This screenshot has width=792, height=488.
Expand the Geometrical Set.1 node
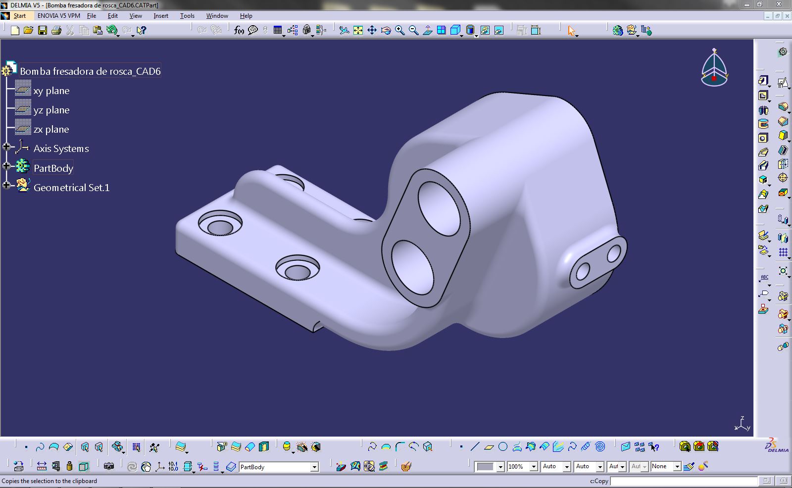(x=6, y=185)
